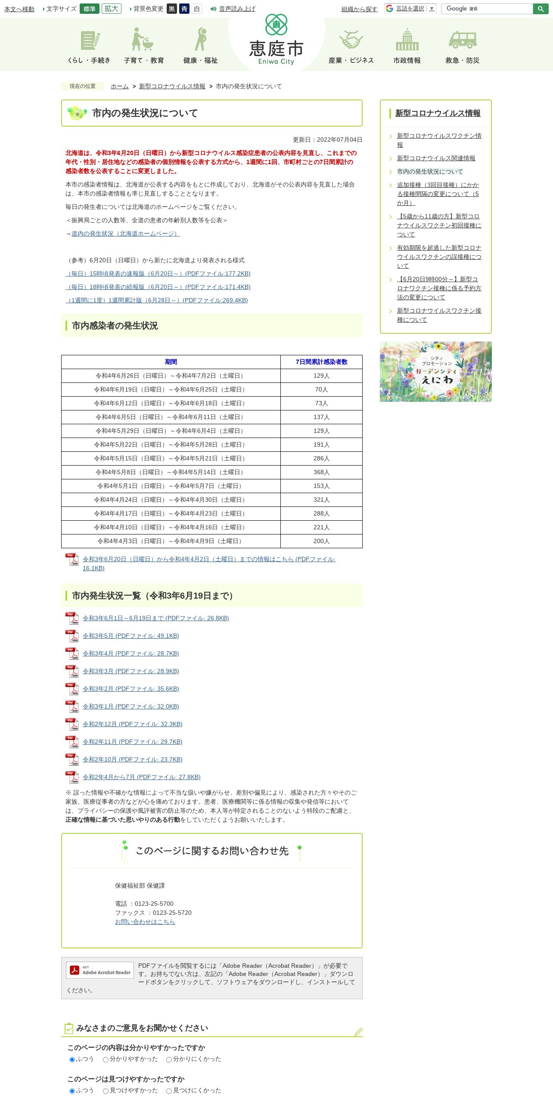Open the 道内の発生状況 Hokkaido homepage link
553x1106 pixels.
point(126,233)
